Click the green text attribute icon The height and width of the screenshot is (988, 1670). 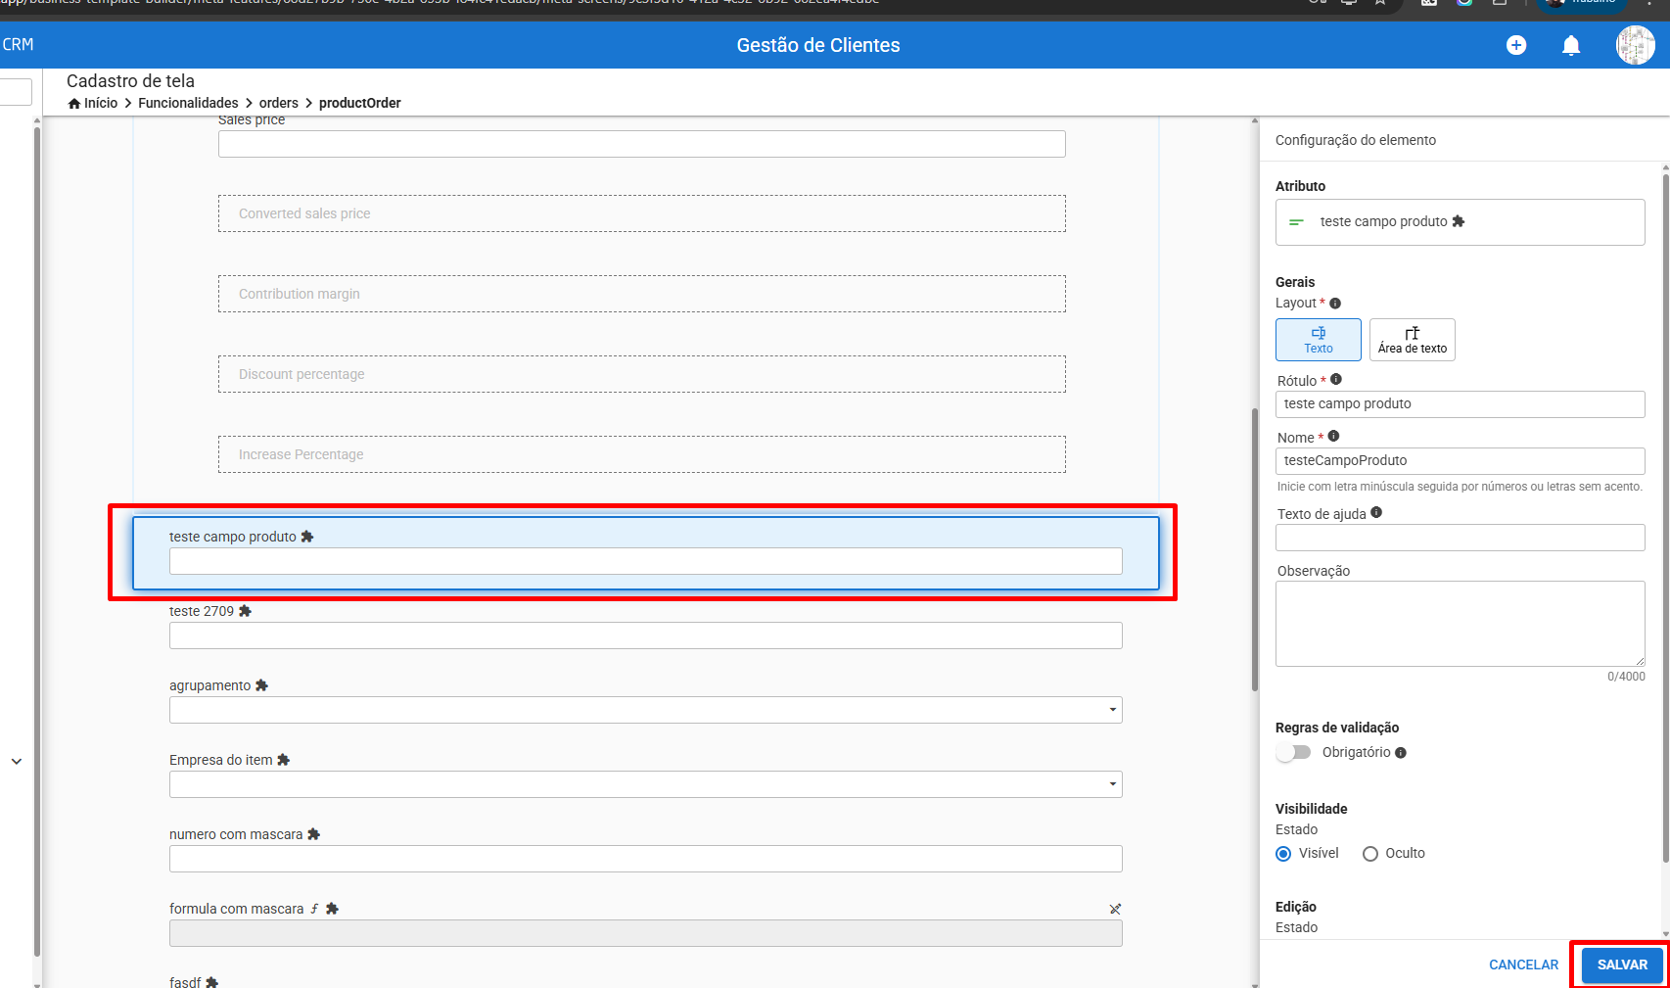click(1296, 222)
